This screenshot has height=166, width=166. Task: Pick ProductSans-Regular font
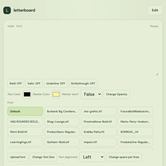pos(62,132)
